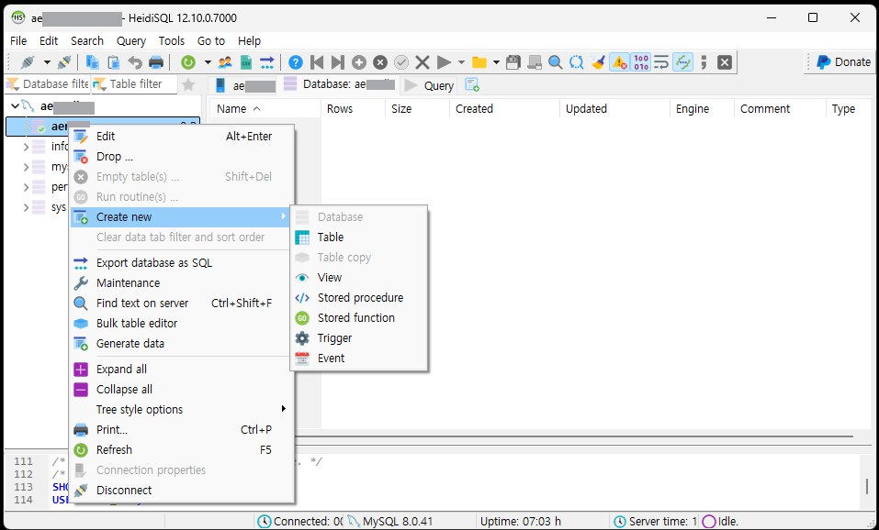
Task: Click the Save as snippet icon
Action: click(535, 62)
